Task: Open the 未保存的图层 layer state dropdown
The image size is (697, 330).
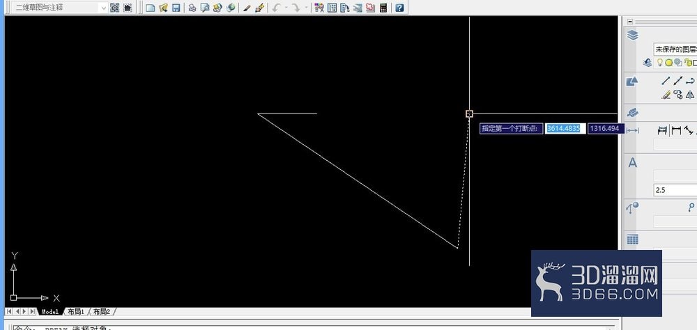Action: 675,49
